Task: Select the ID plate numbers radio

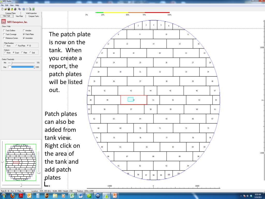Action: (28, 46)
